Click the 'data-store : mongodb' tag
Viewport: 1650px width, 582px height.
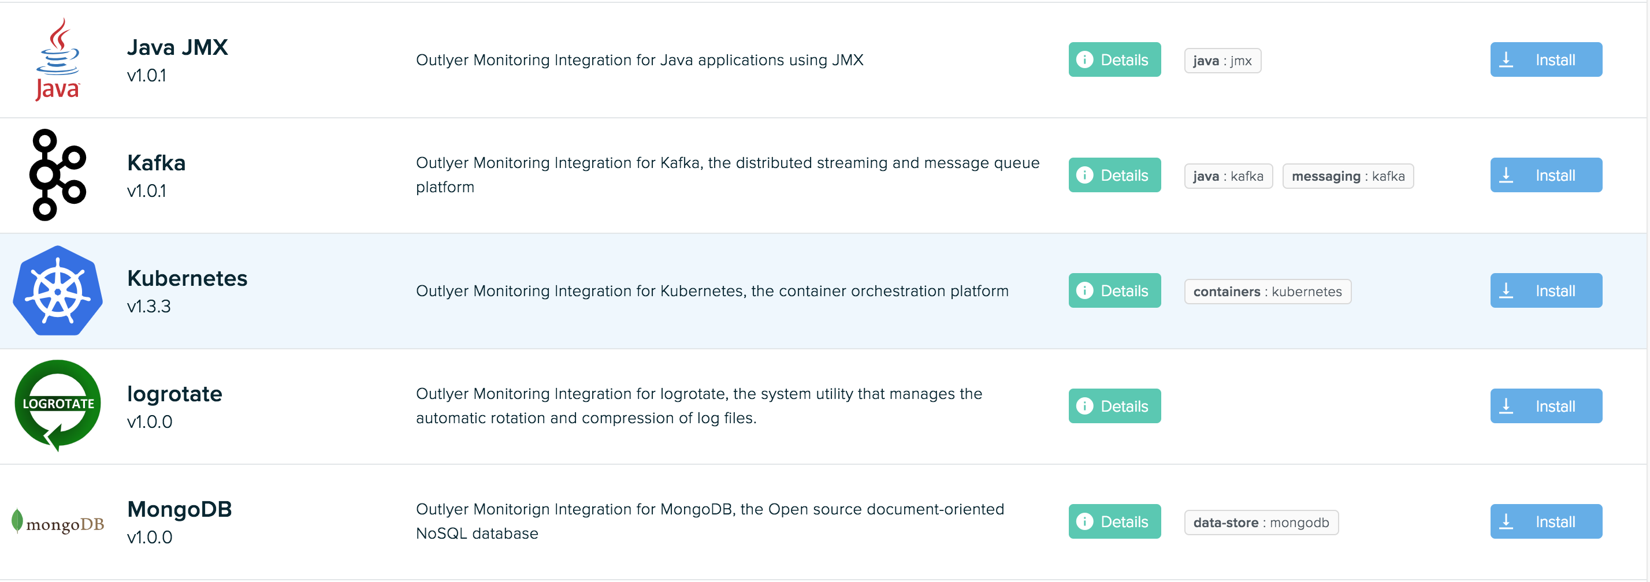pyautogui.click(x=1261, y=523)
